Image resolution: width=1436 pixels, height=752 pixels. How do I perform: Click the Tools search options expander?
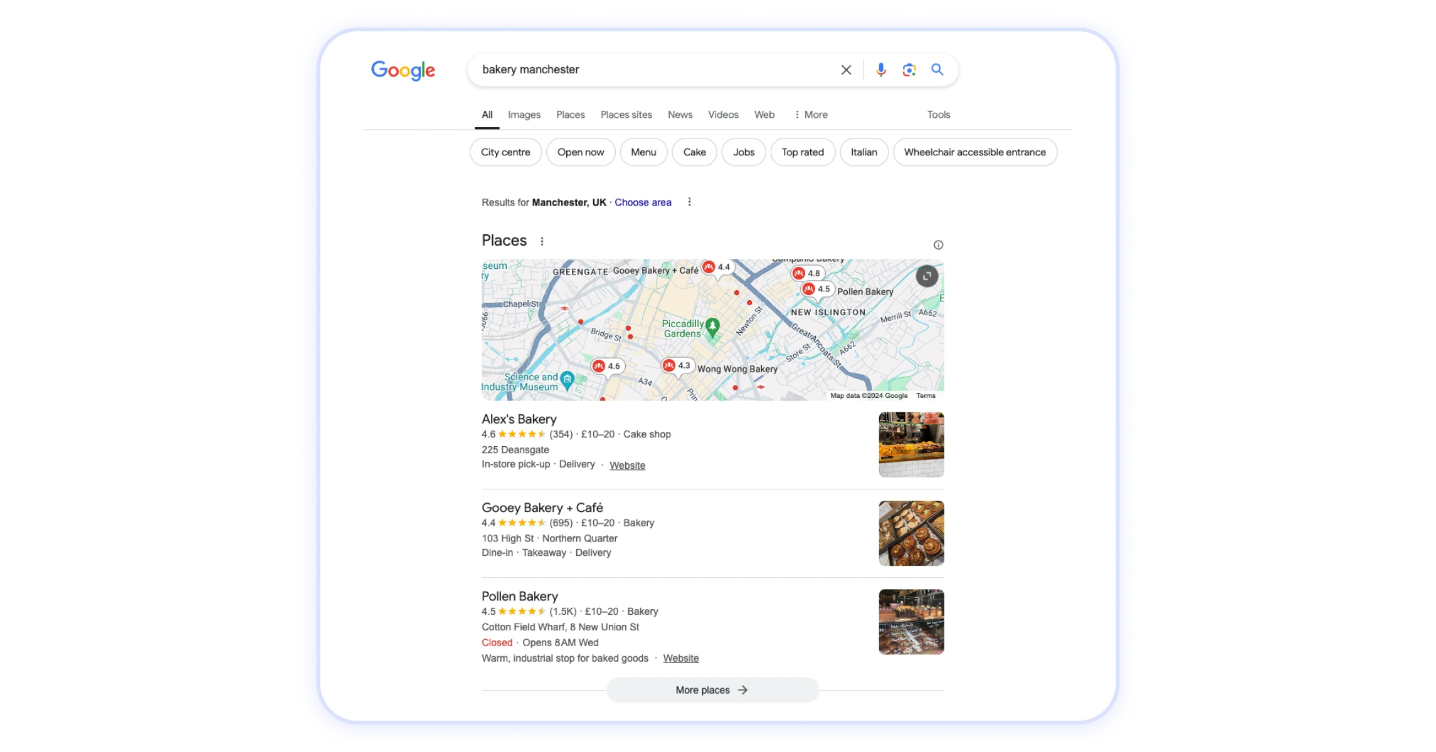[x=938, y=114]
